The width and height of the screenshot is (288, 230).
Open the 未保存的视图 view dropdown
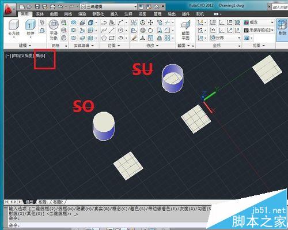[x=259, y=30]
